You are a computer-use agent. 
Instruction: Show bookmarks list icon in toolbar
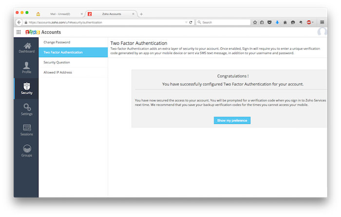[262, 22]
